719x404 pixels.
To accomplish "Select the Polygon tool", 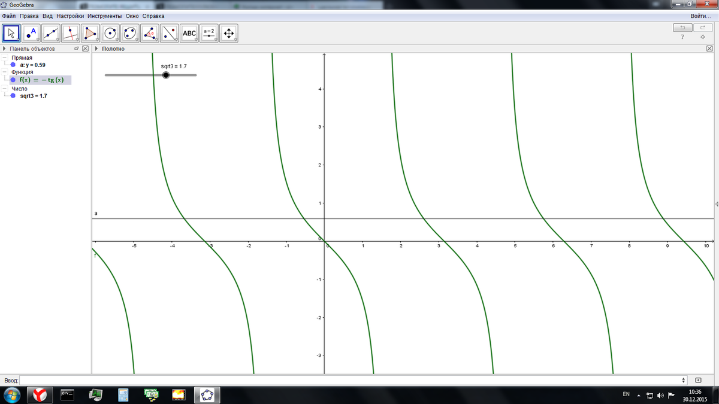I will (91, 34).
